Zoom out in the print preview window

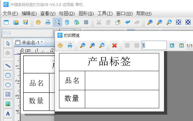click(83, 45)
